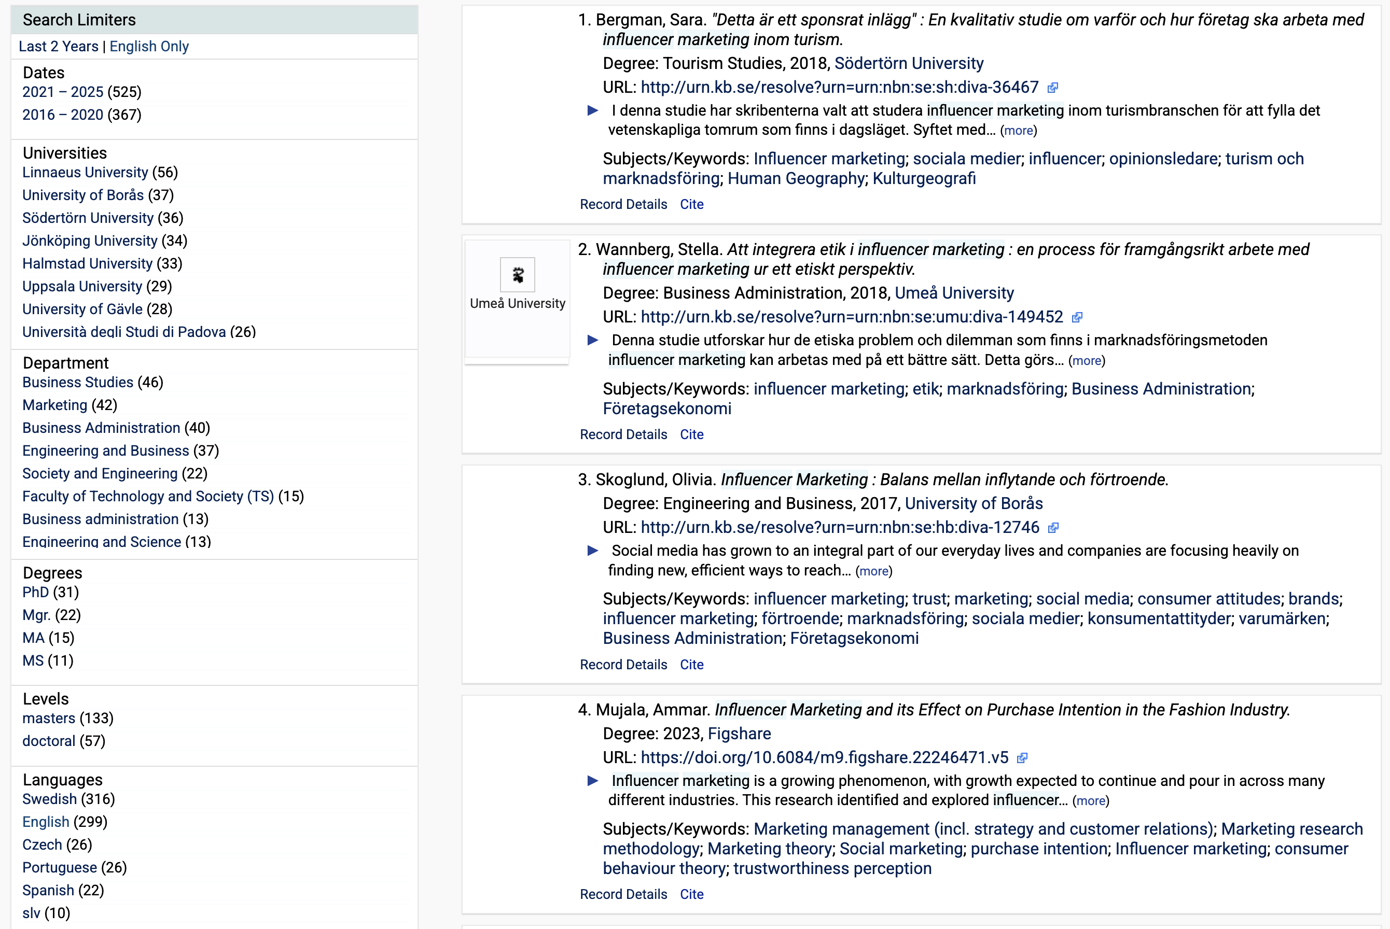Expand abstract arrow for Wannberg, Stella record

coord(592,341)
